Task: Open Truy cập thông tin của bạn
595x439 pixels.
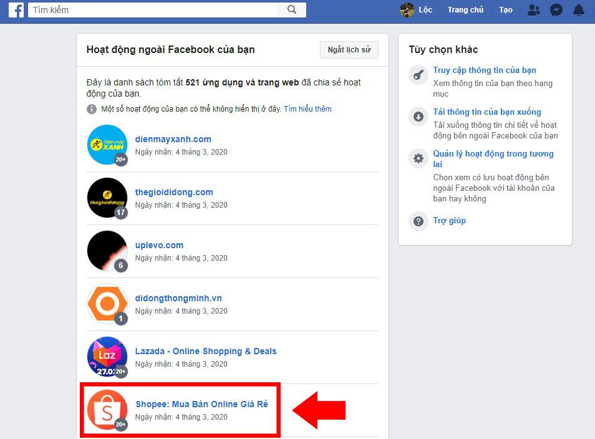Action: click(485, 70)
